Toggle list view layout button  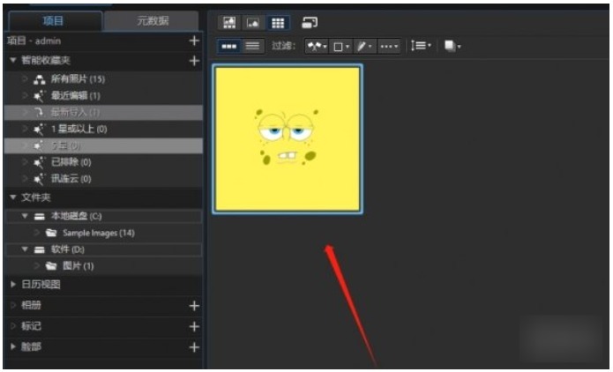coord(252,46)
